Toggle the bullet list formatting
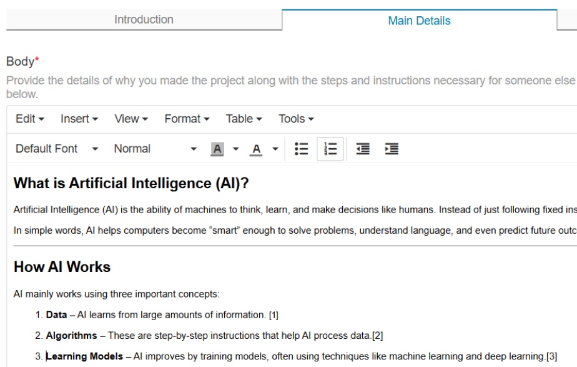577x367 pixels. (x=302, y=149)
